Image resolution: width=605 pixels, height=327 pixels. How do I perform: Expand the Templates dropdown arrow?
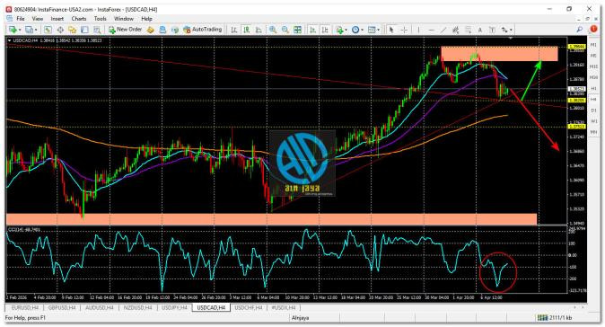tap(378, 30)
